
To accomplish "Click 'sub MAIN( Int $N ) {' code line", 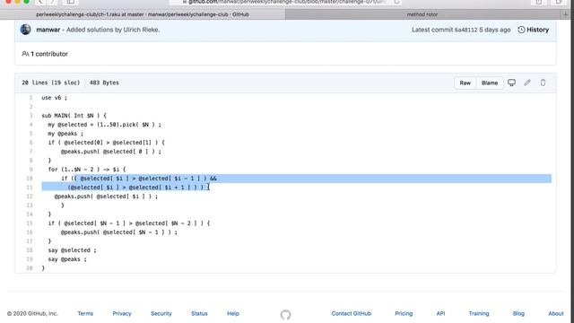I will (x=74, y=116).
